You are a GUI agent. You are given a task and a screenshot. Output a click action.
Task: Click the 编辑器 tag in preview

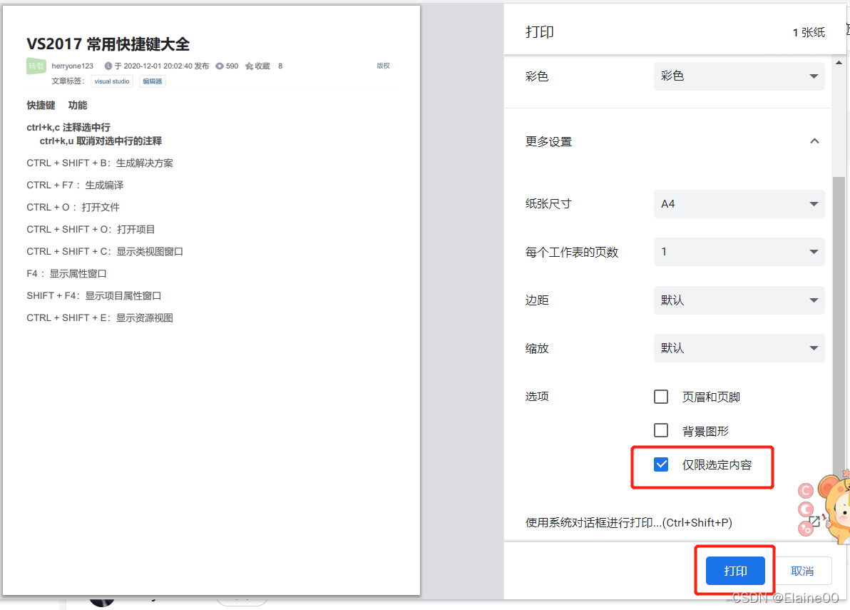[x=153, y=81]
